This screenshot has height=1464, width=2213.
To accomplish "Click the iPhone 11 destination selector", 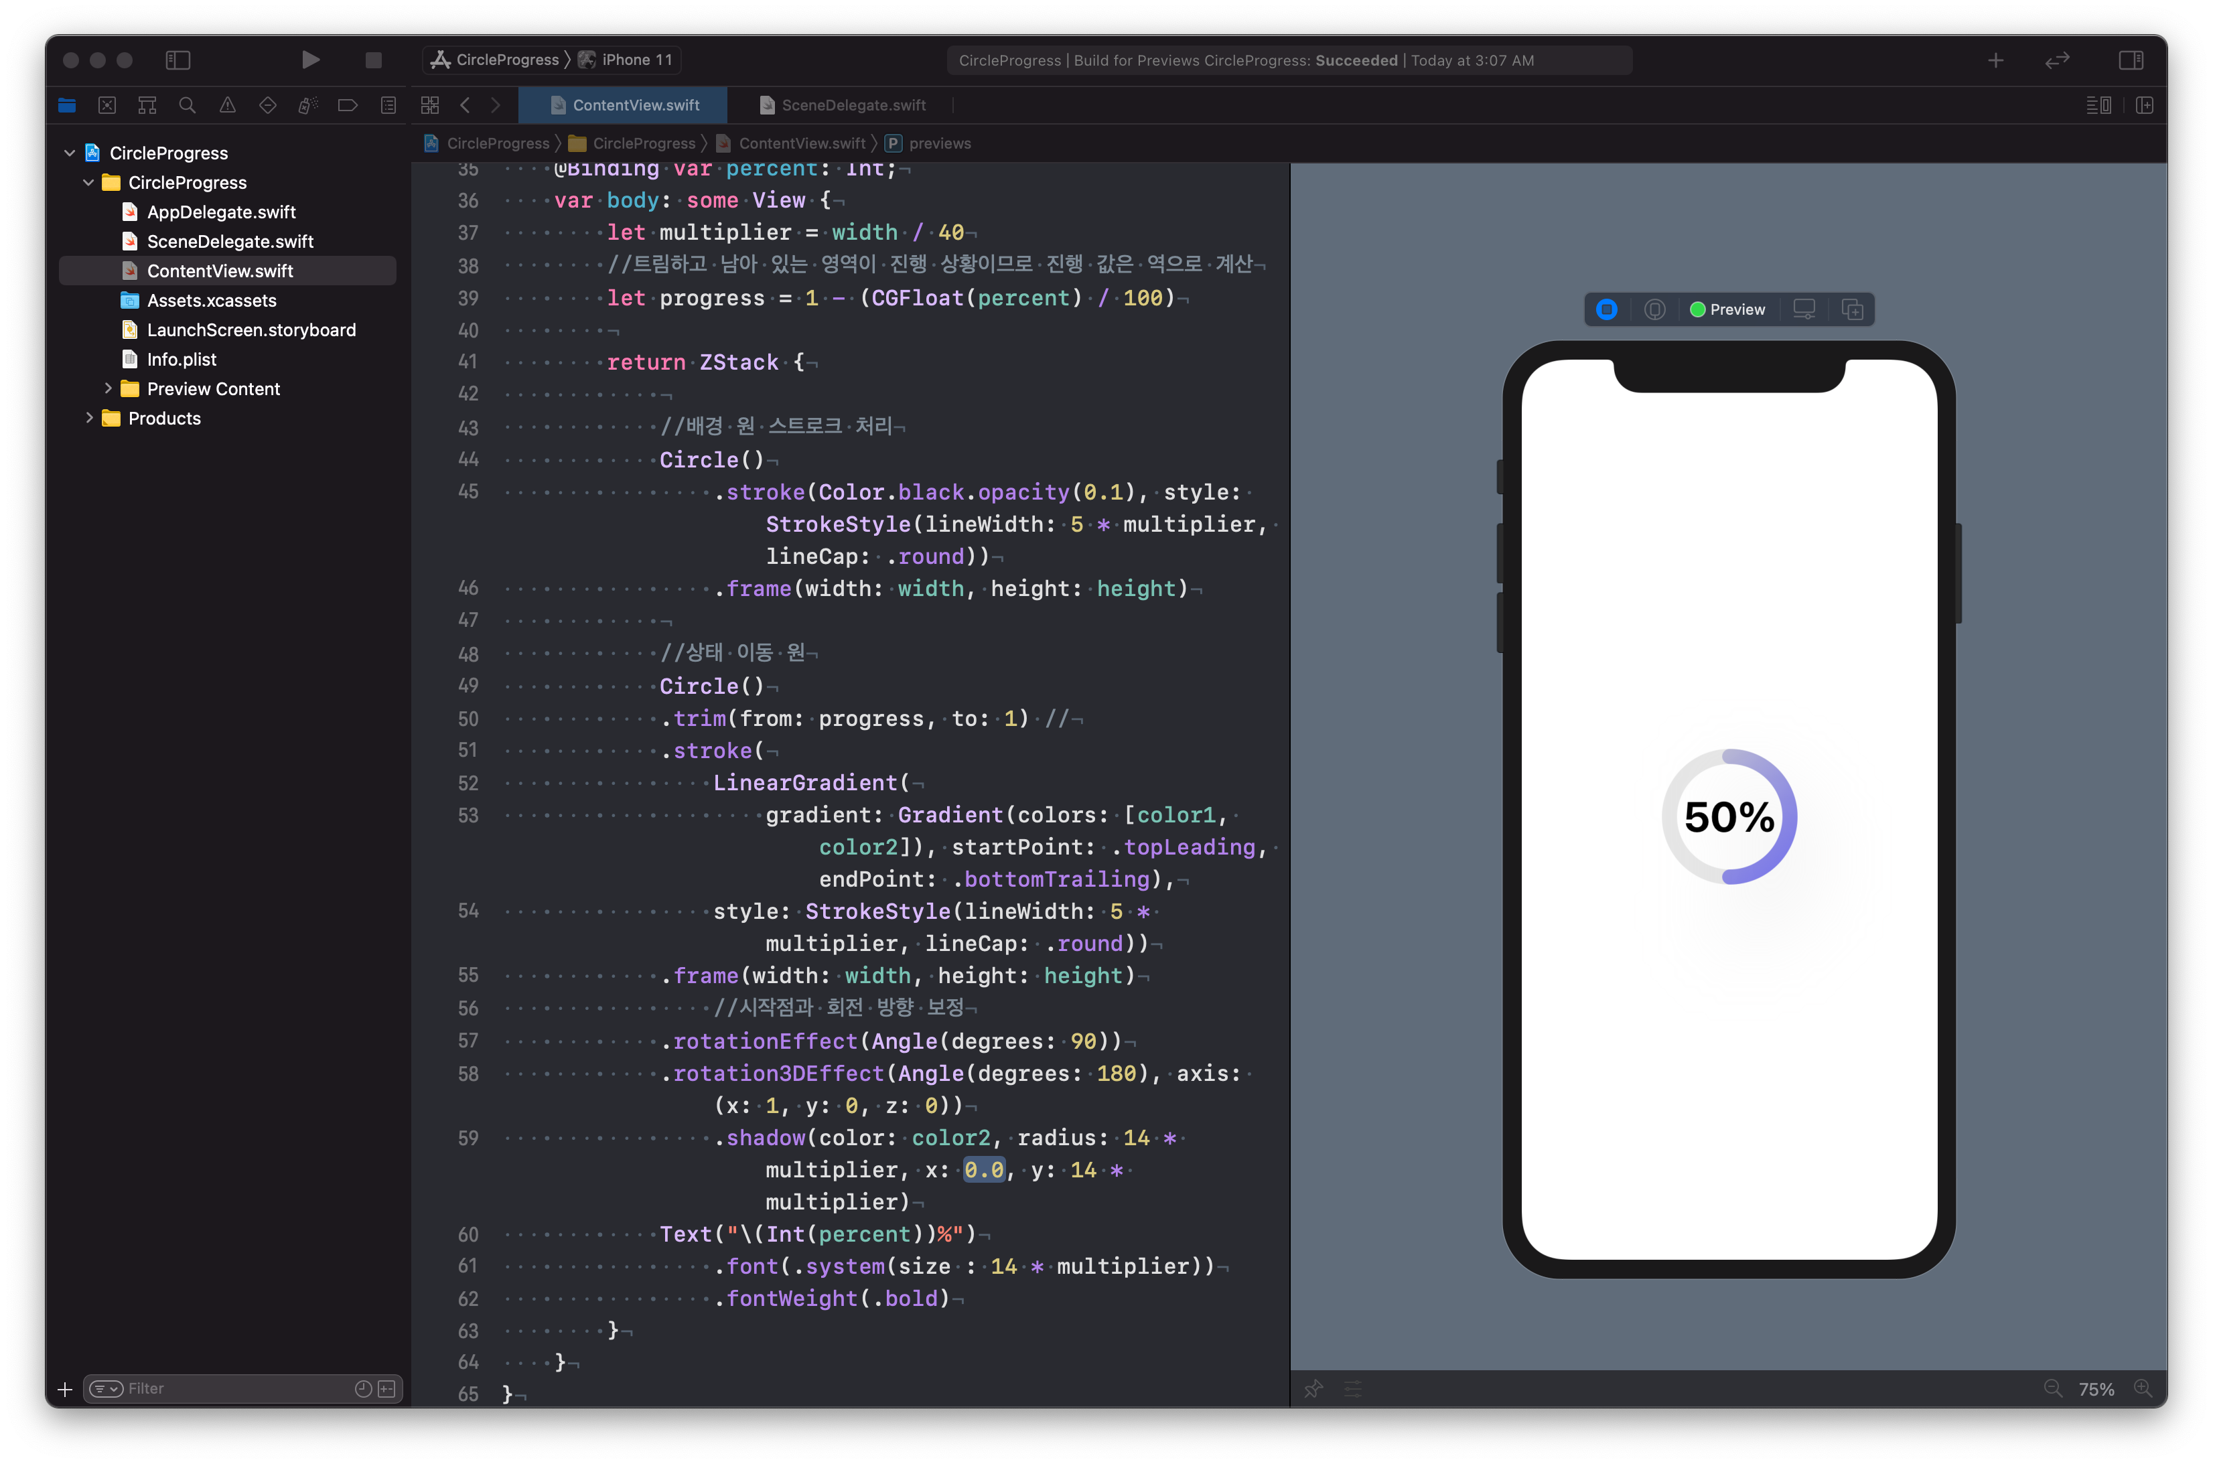I will click(636, 60).
